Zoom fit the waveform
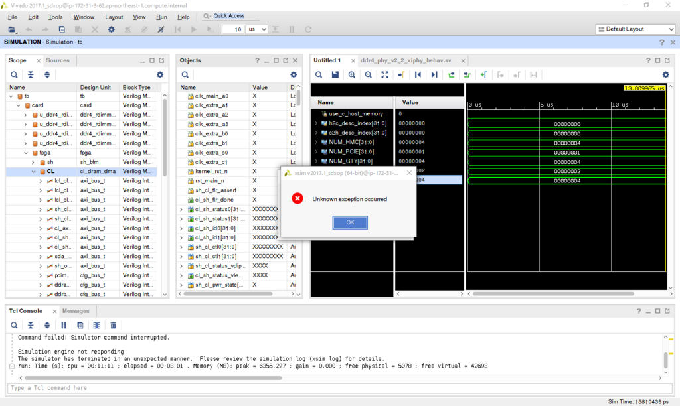680x406 pixels. point(384,74)
